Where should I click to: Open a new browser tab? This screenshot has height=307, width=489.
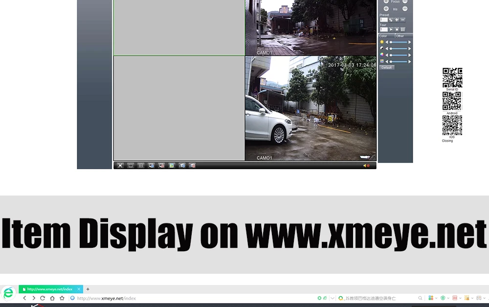click(x=88, y=289)
